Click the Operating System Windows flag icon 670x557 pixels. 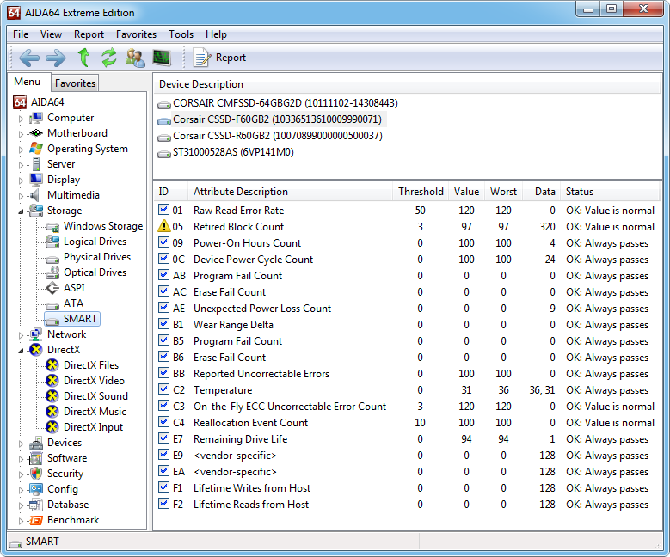tap(36, 148)
